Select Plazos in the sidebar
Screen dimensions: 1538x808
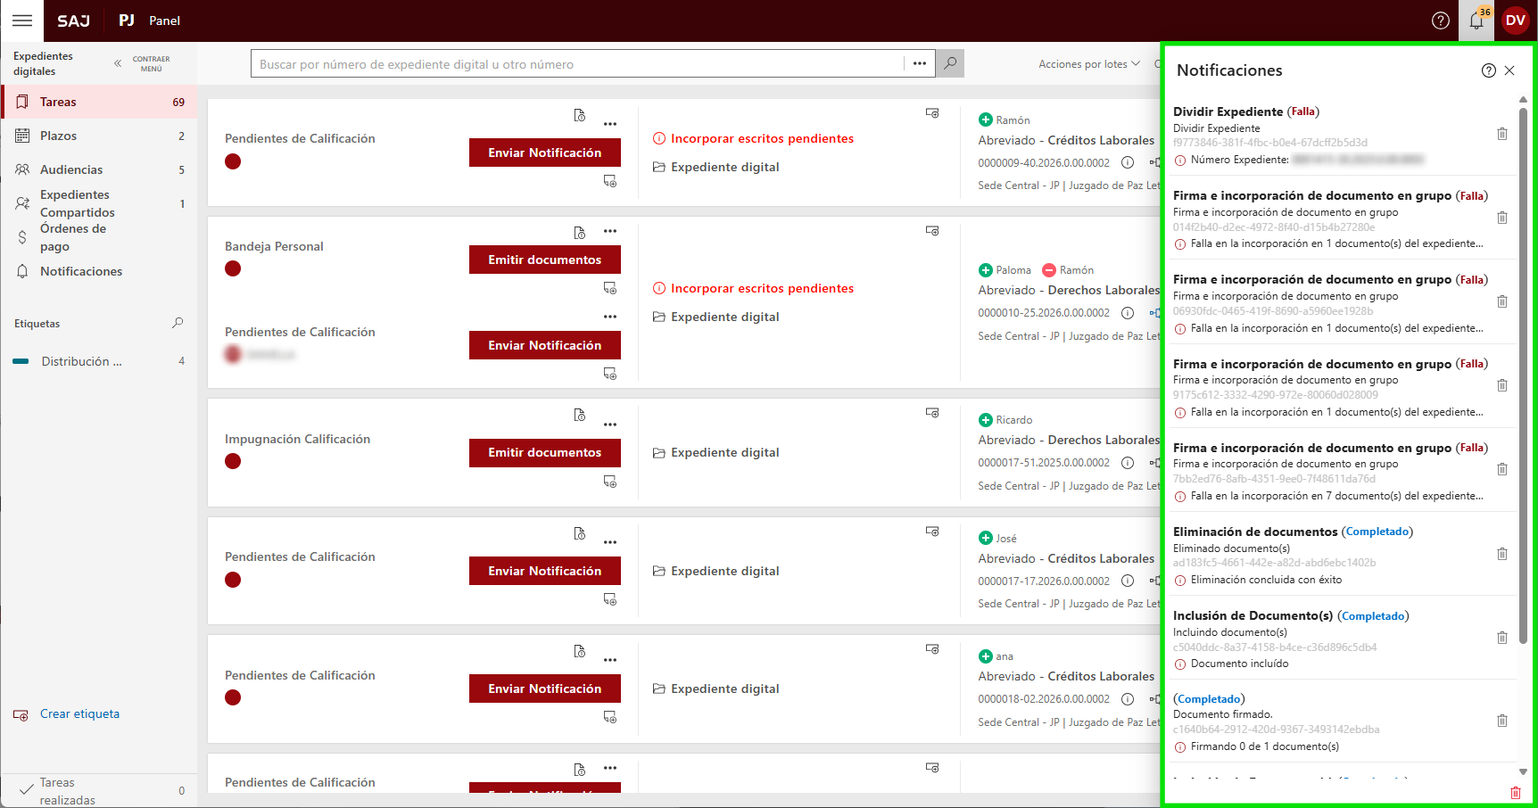(59, 136)
